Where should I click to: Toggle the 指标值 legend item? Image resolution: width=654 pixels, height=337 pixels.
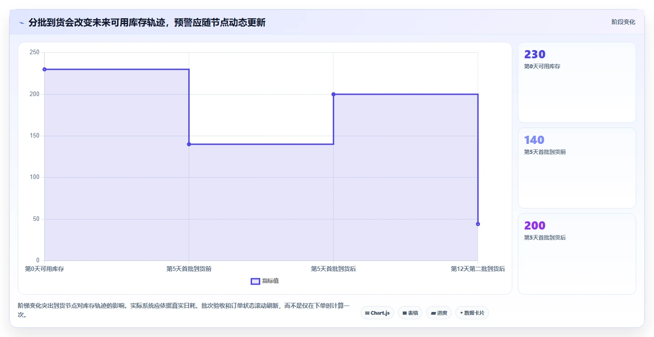pos(265,281)
